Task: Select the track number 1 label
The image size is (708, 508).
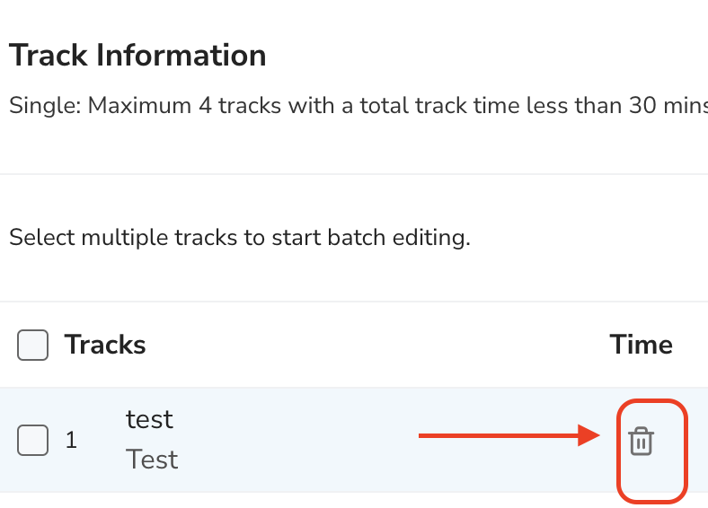Action: click(71, 440)
